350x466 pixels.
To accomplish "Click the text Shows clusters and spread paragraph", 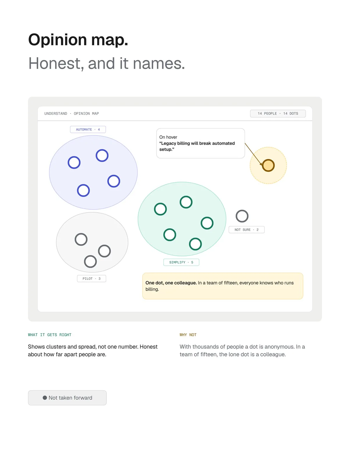I will (x=93, y=350).
